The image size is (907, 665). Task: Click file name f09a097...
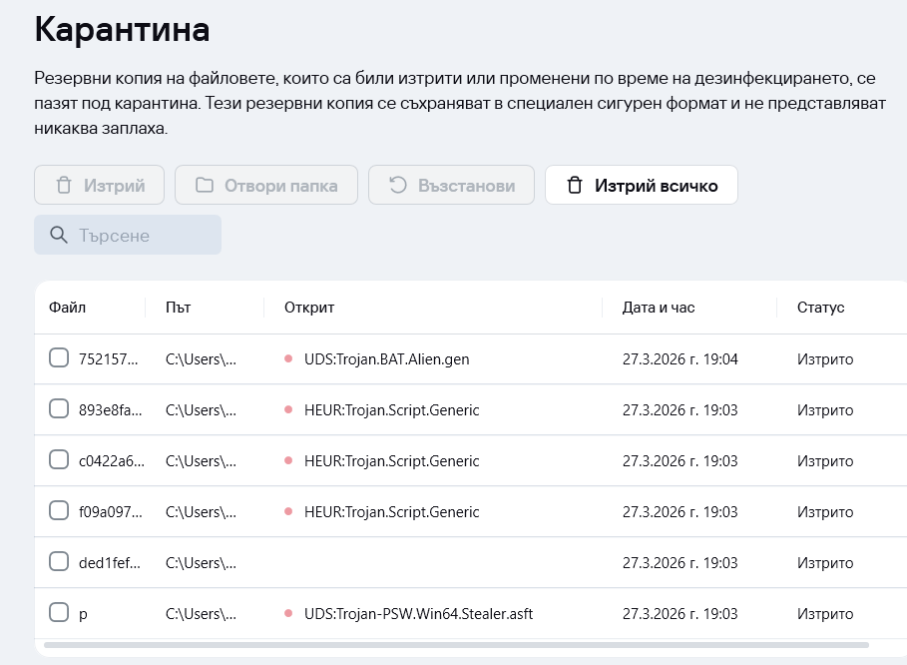(x=110, y=512)
